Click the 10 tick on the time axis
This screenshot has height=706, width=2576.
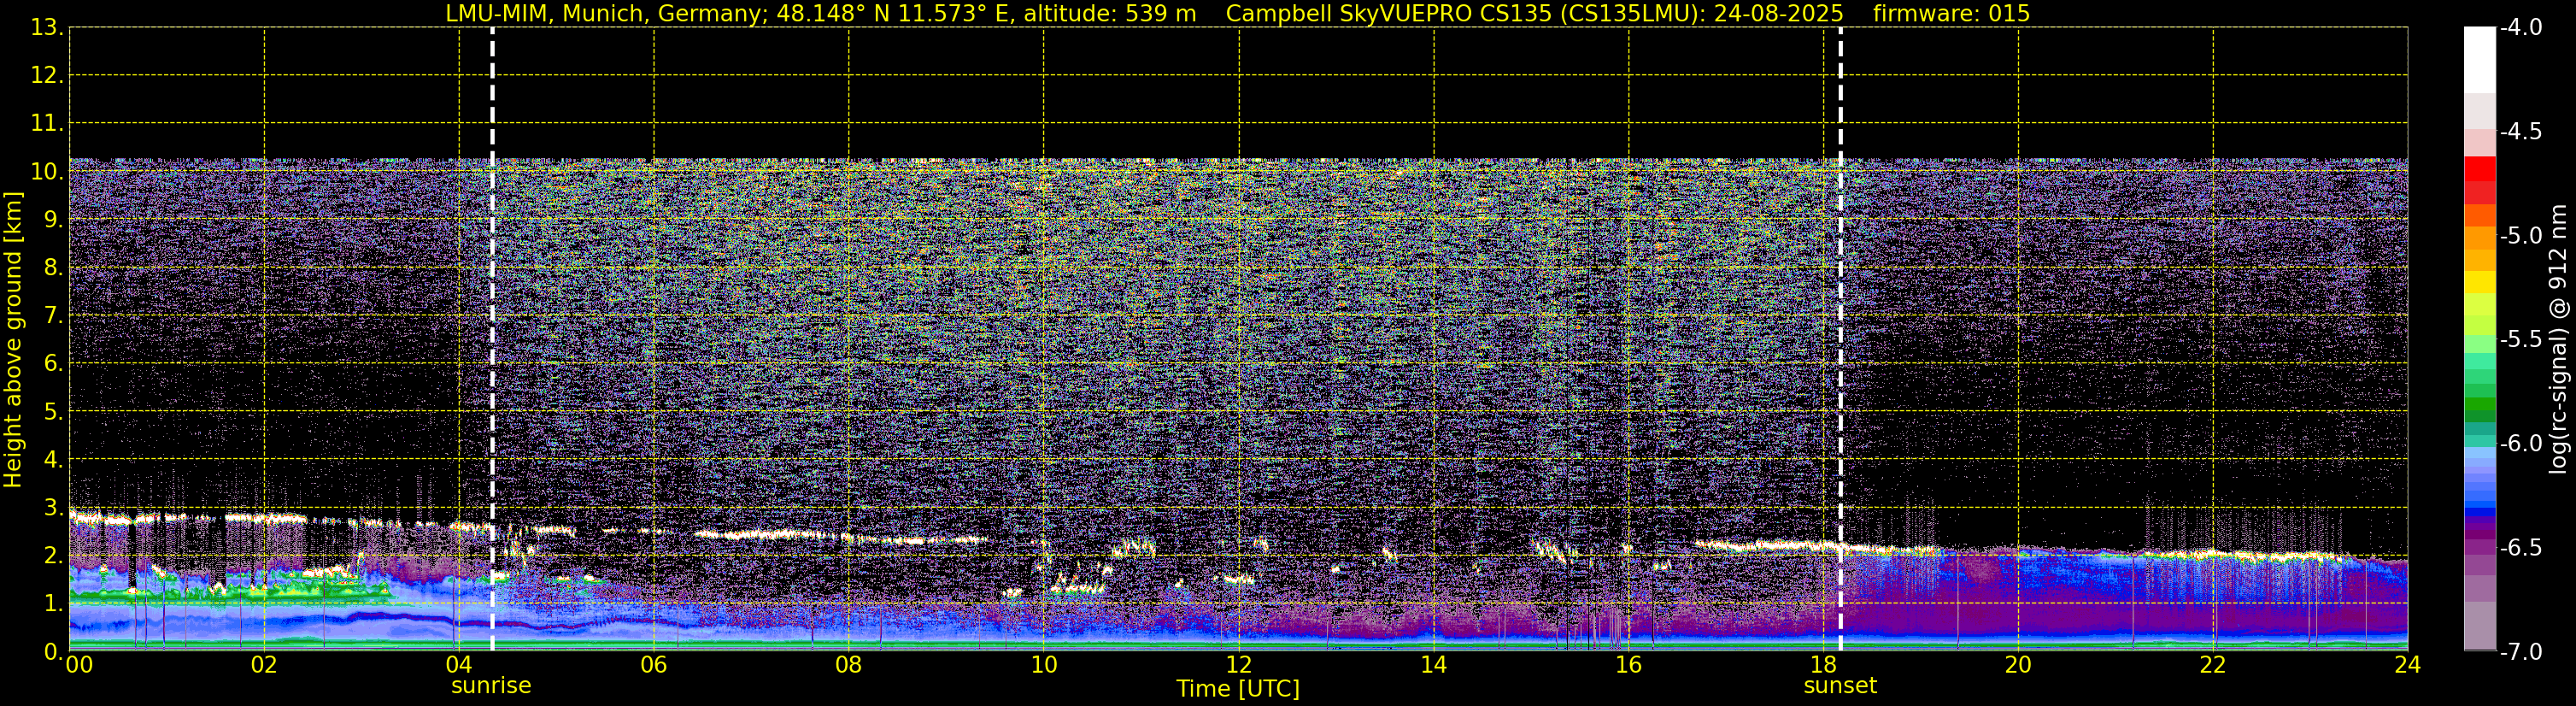1044,666
